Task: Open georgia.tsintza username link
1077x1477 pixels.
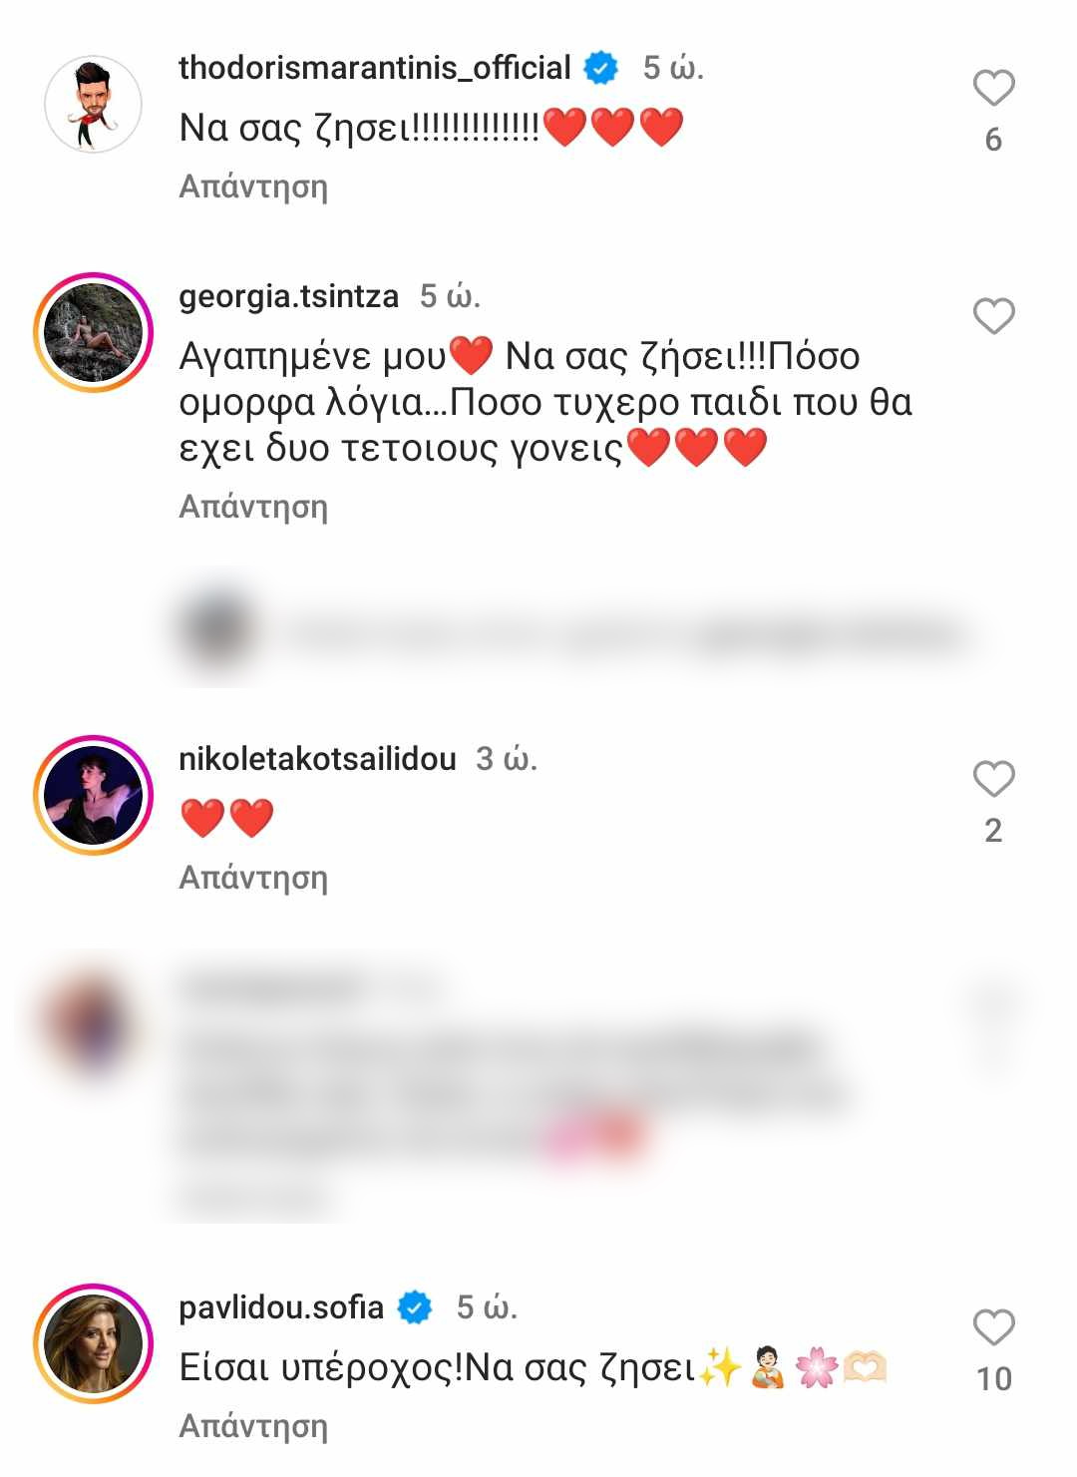Action: pos(288,296)
